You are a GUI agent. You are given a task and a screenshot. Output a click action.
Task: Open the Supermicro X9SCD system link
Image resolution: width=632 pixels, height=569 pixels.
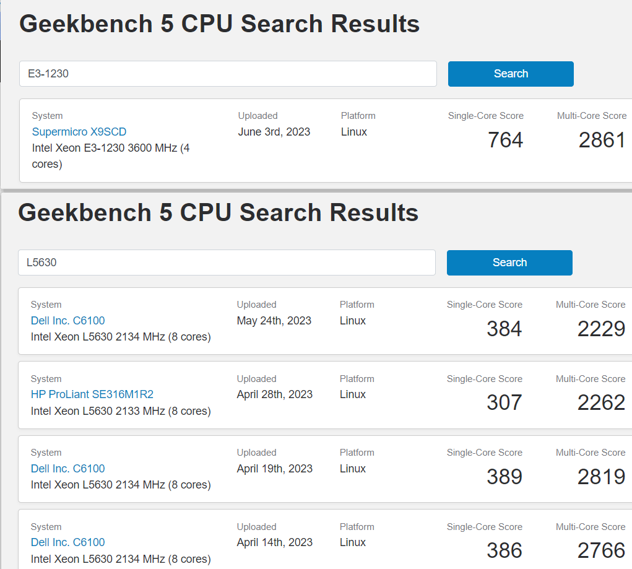tap(79, 132)
